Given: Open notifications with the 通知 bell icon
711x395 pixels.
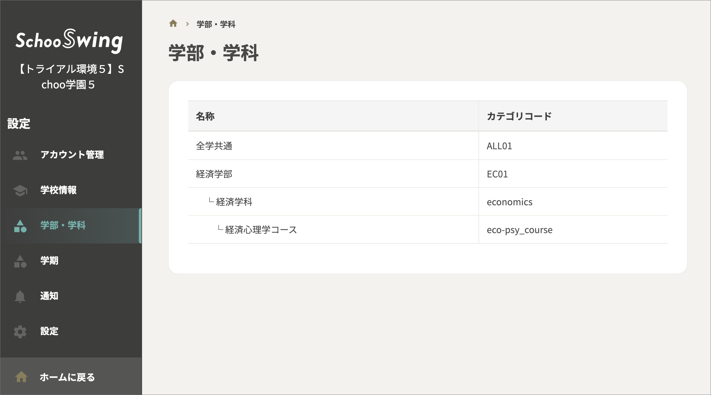Looking at the screenshot, I should pyautogui.click(x=20, y=296).
